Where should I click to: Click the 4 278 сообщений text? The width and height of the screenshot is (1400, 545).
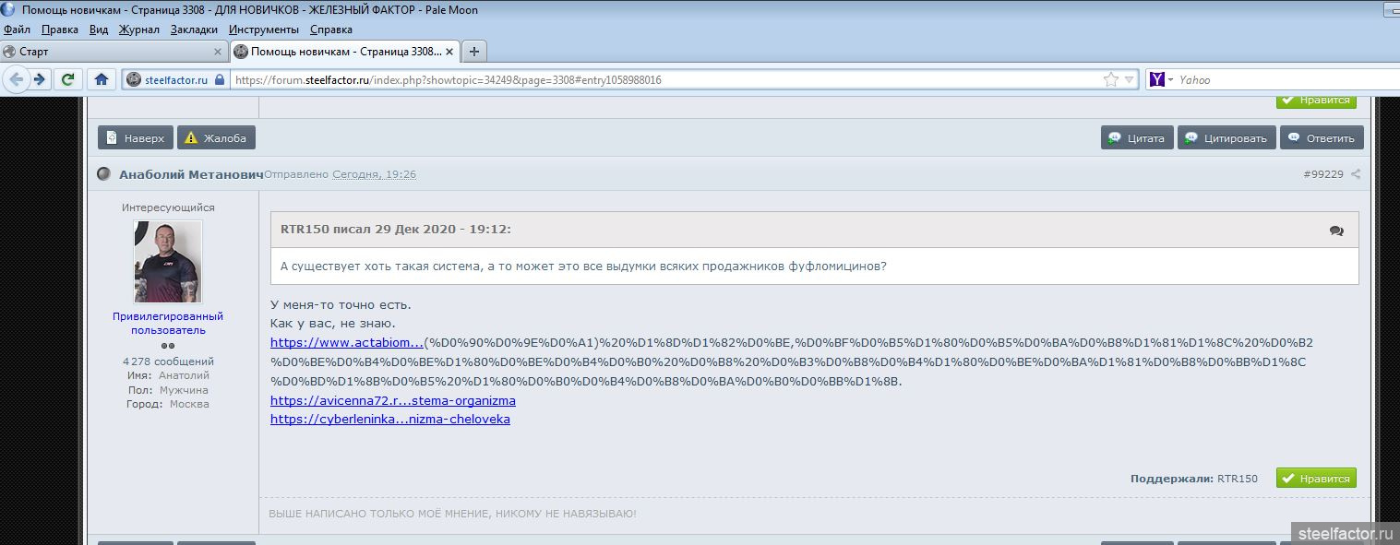point(168,361)
